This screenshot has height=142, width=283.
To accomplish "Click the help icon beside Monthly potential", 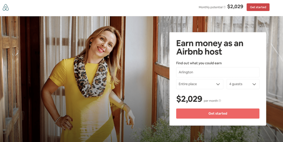I will [224, 7].
